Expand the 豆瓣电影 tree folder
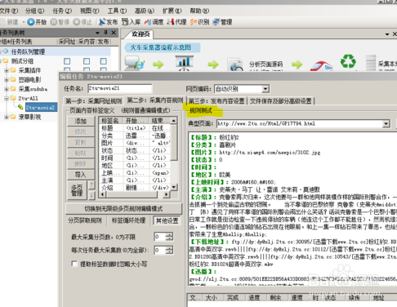The width and height of the screenshot is (397, 307). 7,80
